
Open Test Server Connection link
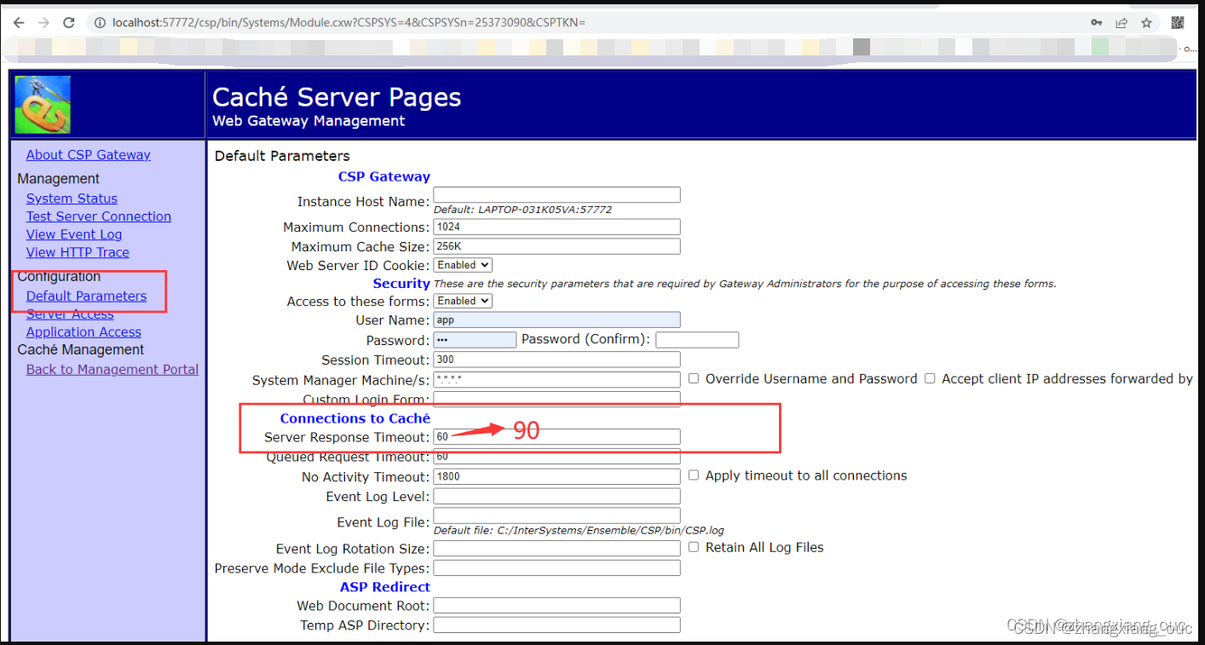[x=98, y=216]
